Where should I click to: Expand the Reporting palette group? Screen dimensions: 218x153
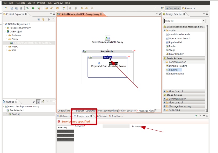pos(164,110)
